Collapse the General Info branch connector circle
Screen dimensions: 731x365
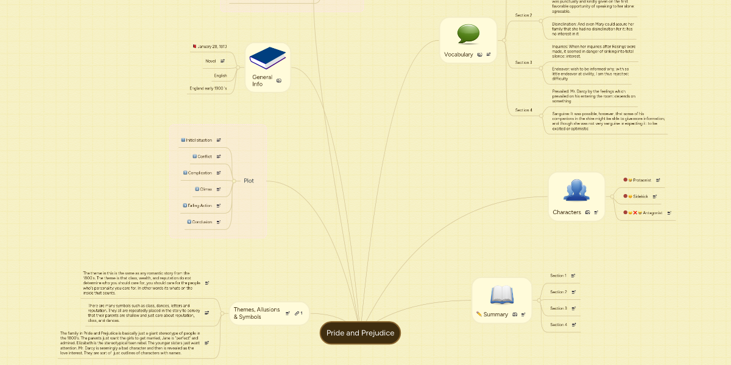[x=238, y=68]
